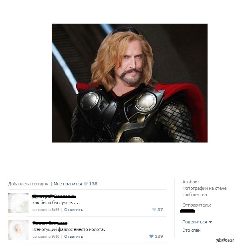
Task: Report photo with Это спам
Action: [x=192, y=230]
